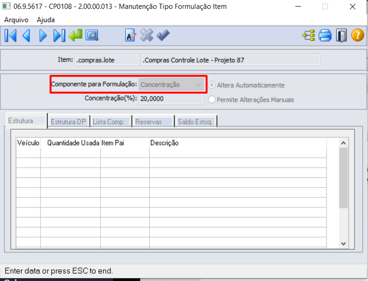
Task: Switch to the Reservas tab
Action: (x=153, y=121)
